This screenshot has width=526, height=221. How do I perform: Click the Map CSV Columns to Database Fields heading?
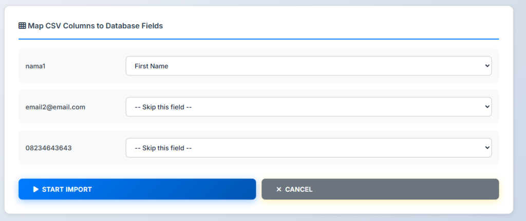(95, 25)
